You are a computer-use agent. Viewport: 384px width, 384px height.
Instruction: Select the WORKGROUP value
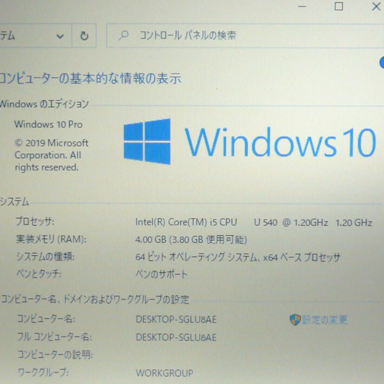pos(164,373)
